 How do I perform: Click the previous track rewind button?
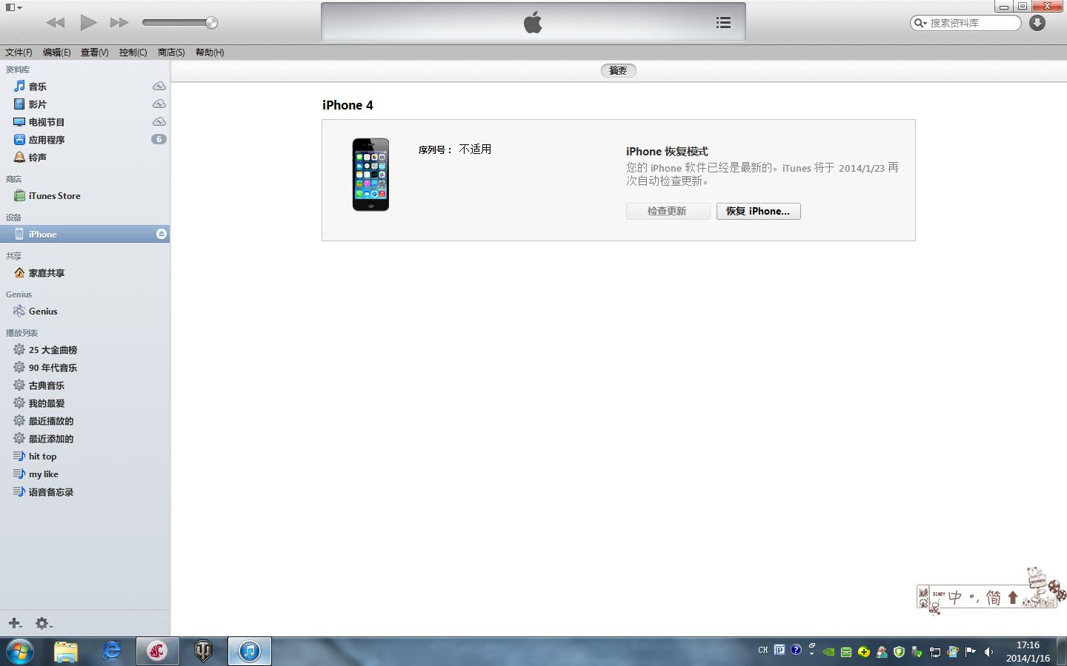56,23
